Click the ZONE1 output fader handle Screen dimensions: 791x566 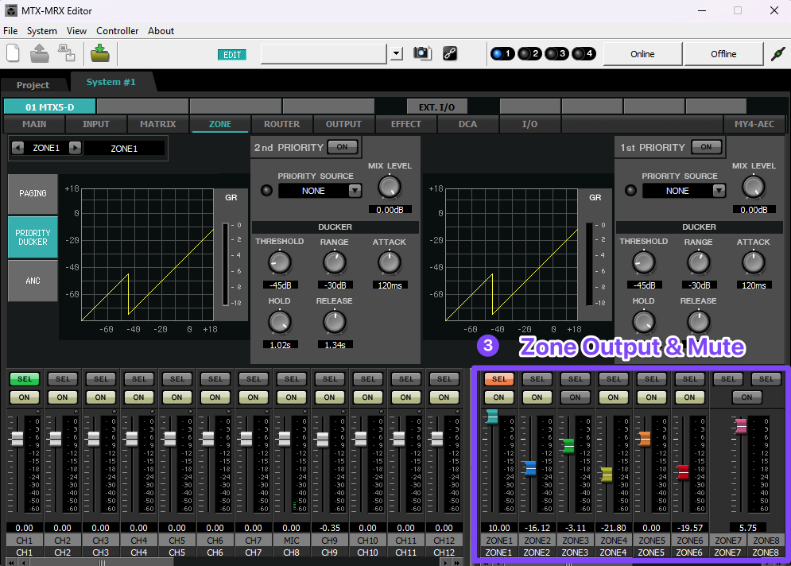coord(492,417)
